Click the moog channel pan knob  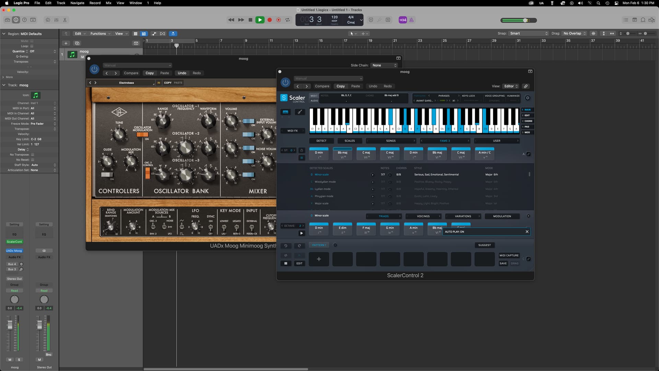[14, 299]
